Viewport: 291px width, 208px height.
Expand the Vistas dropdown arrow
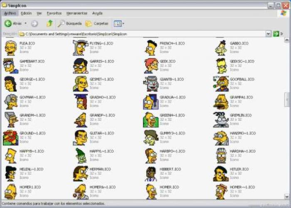[x=123, y=24]
